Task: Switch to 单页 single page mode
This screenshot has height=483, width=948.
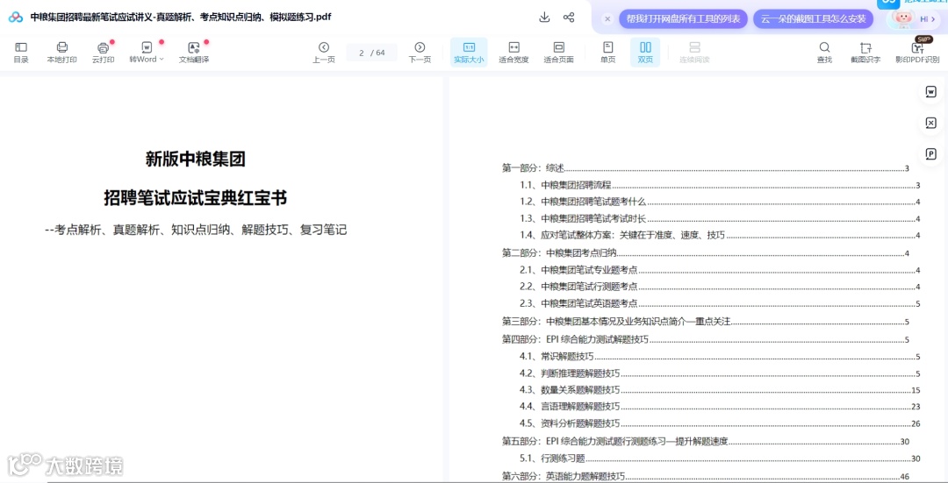Action: tap(607, 53)
